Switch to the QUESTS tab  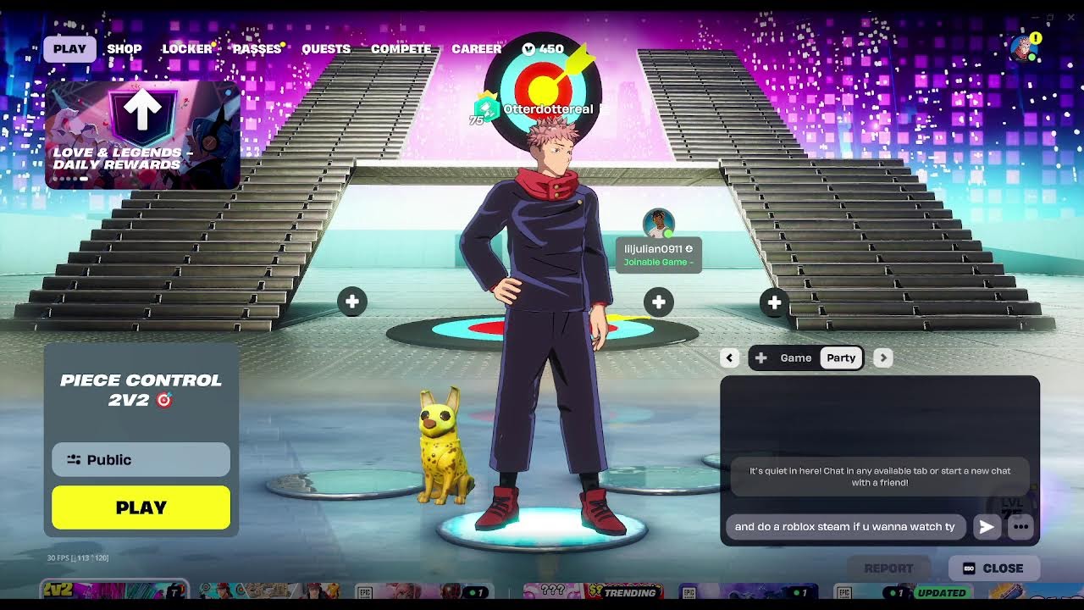pyautogui.click(x=326, y=49)
